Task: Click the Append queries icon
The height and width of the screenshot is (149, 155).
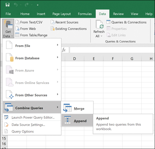Action: tap(67, 120)
